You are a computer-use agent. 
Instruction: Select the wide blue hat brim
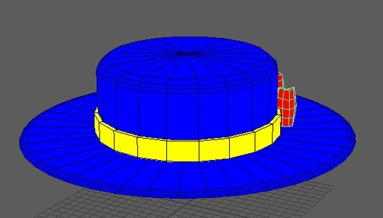[x=188, y=176]
